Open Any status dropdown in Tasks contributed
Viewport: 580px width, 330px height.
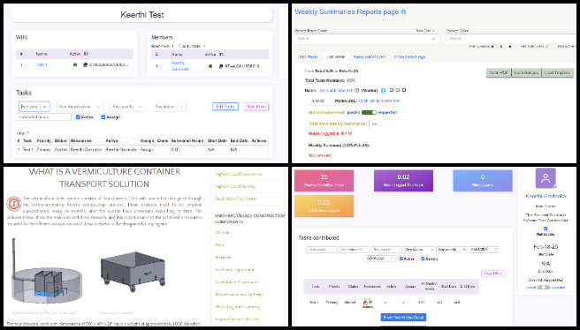[x=418, y=250]
